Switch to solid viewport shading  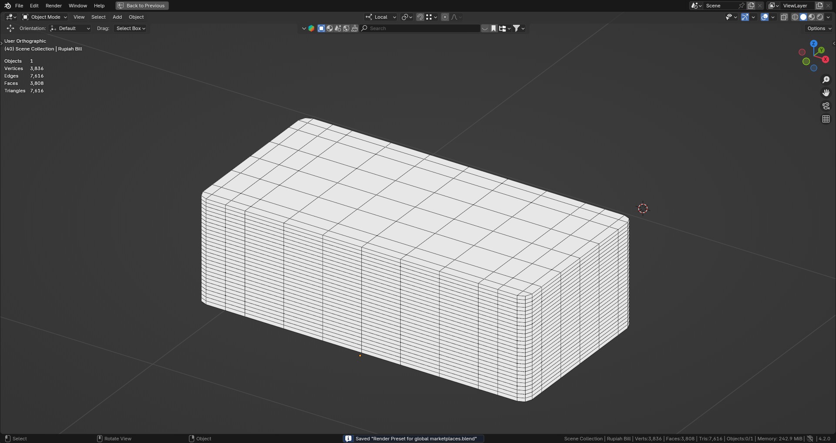click(803, 17)
